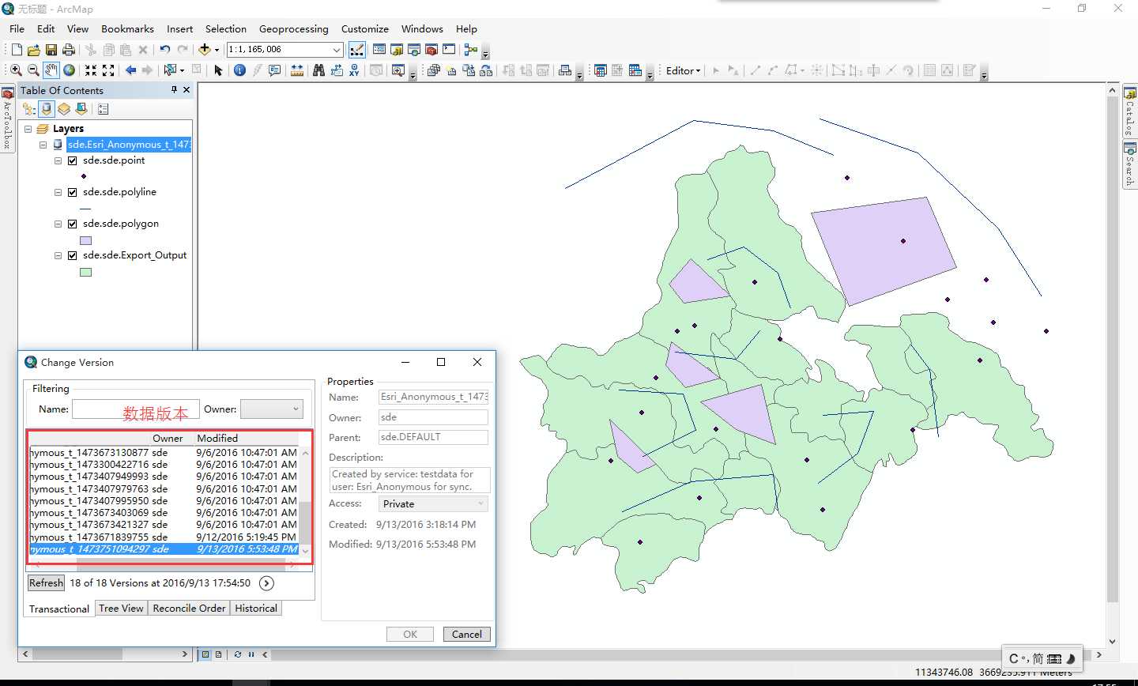This screenshot has height=686, width=1138.
Task: Click Fixed Zoom In icon
Action: point(91,70)
